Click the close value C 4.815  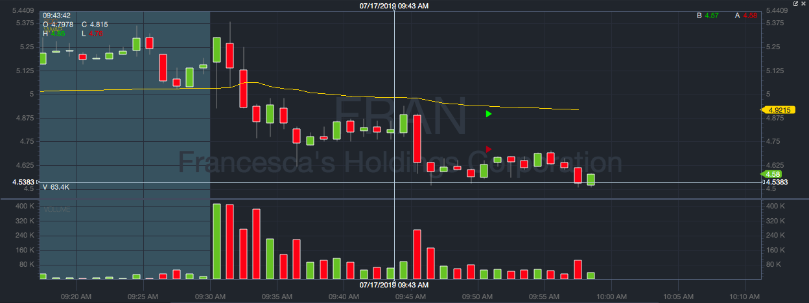pos(95,25)
